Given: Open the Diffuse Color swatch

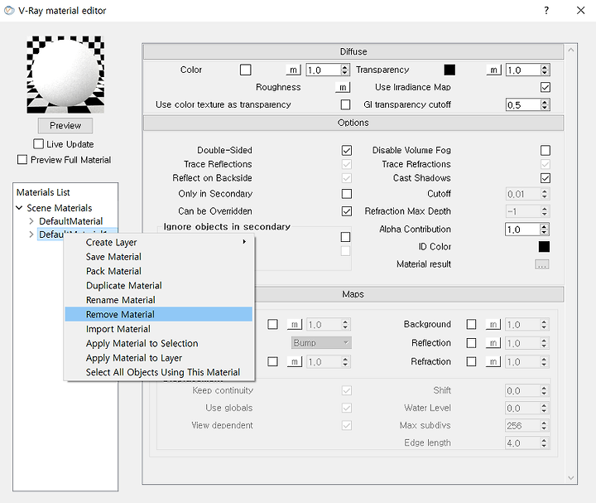Looking at the screenshot, I should 246,70.
